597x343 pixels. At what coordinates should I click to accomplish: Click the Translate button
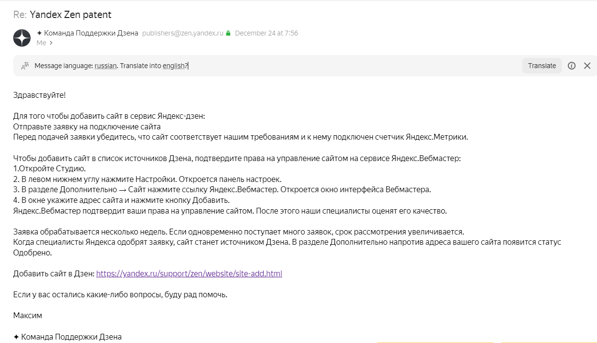pyautogui.click(x=542, y=66)
